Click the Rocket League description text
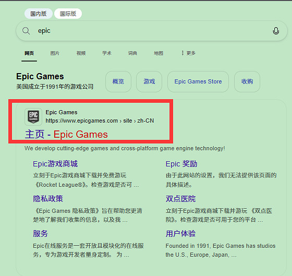This screenshot has height=276, width=292. pos(86,180)
